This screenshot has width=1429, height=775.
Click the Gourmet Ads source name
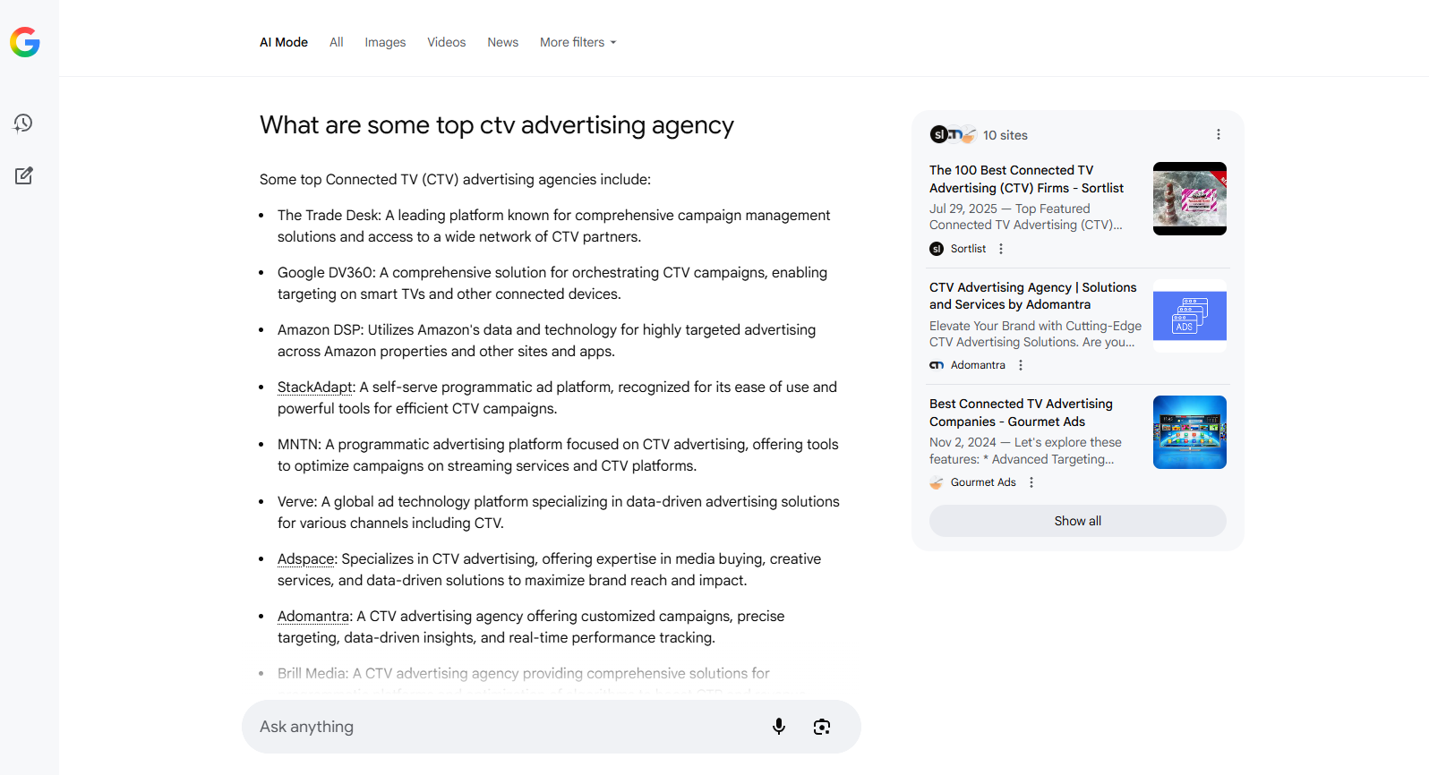pos(983,482)
